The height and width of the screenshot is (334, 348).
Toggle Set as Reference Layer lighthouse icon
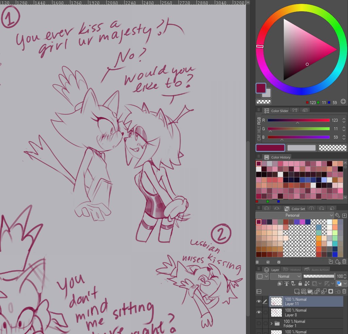click(x=287, y=283)
